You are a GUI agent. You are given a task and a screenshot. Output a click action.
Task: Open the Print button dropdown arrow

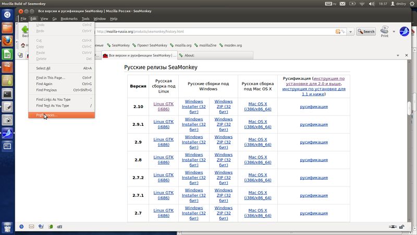click(394, 32)
